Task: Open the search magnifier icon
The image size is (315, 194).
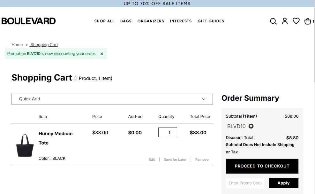Action: pyautogui.click(x=273, y=21)
